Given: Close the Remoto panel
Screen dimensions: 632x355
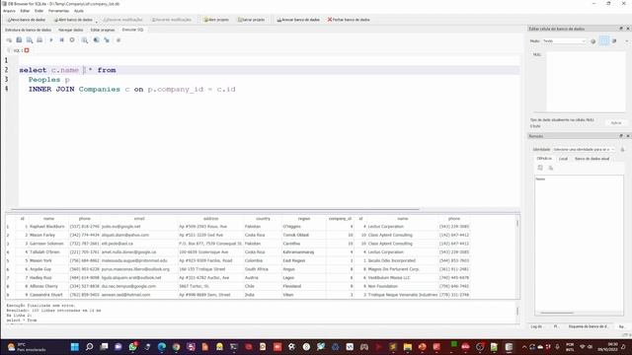Looking at the screenshot, I should (628, 136).
